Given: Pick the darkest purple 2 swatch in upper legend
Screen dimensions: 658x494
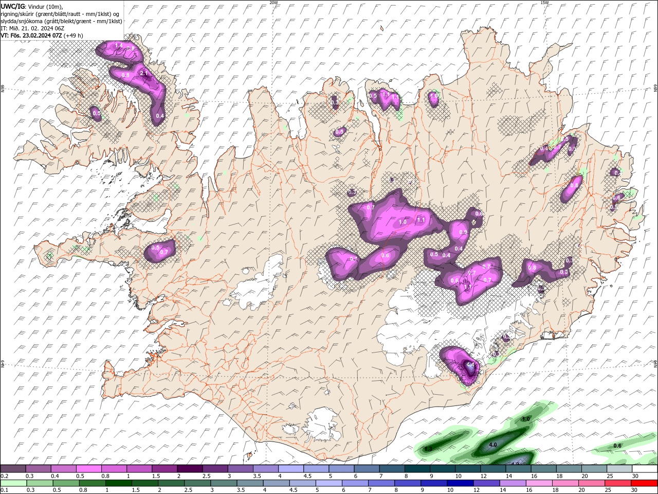Looking at the screenshot, I should 189,469.
